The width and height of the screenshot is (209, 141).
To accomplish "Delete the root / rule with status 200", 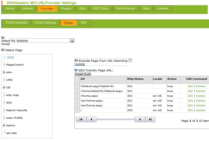I will coord(201,110).
